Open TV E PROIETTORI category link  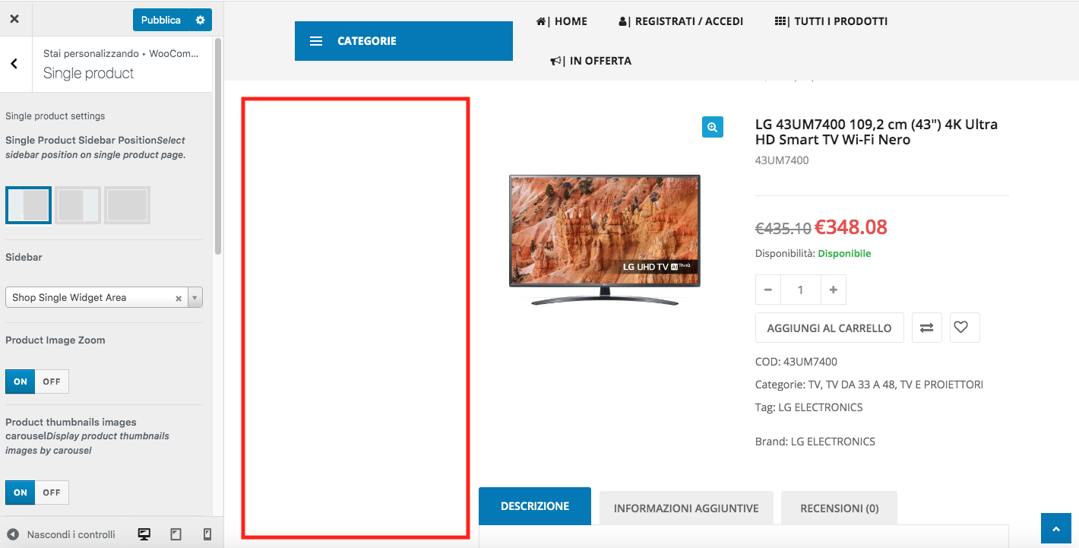pos(941,385)
